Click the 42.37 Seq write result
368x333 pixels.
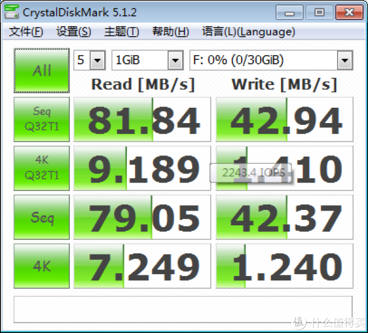[285, 217]
